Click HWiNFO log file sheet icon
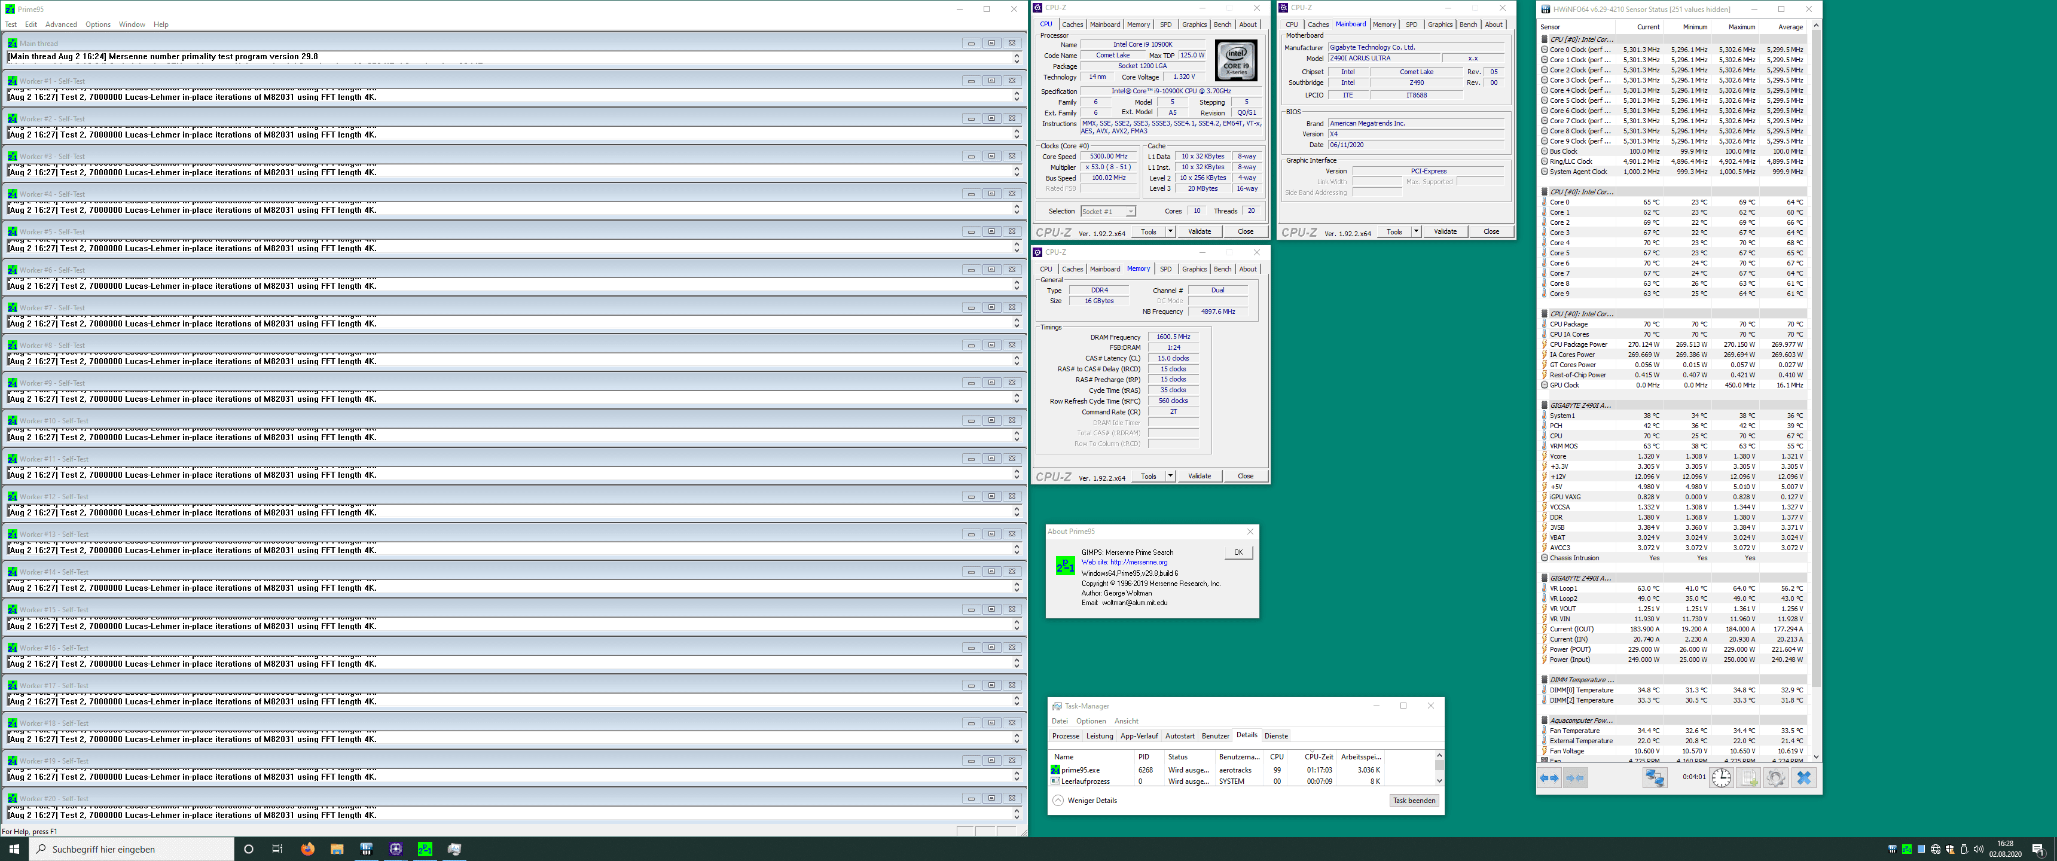The width and height of the screenshot is (2057, 861). pyautogui.click(x=1749, y=778)
